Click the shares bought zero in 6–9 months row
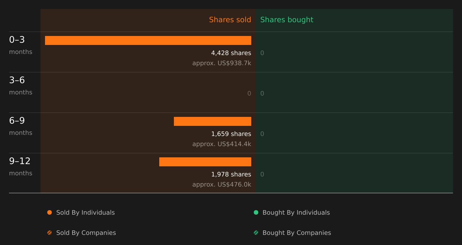This screenshot has height=245, width=462. (262, 134)
